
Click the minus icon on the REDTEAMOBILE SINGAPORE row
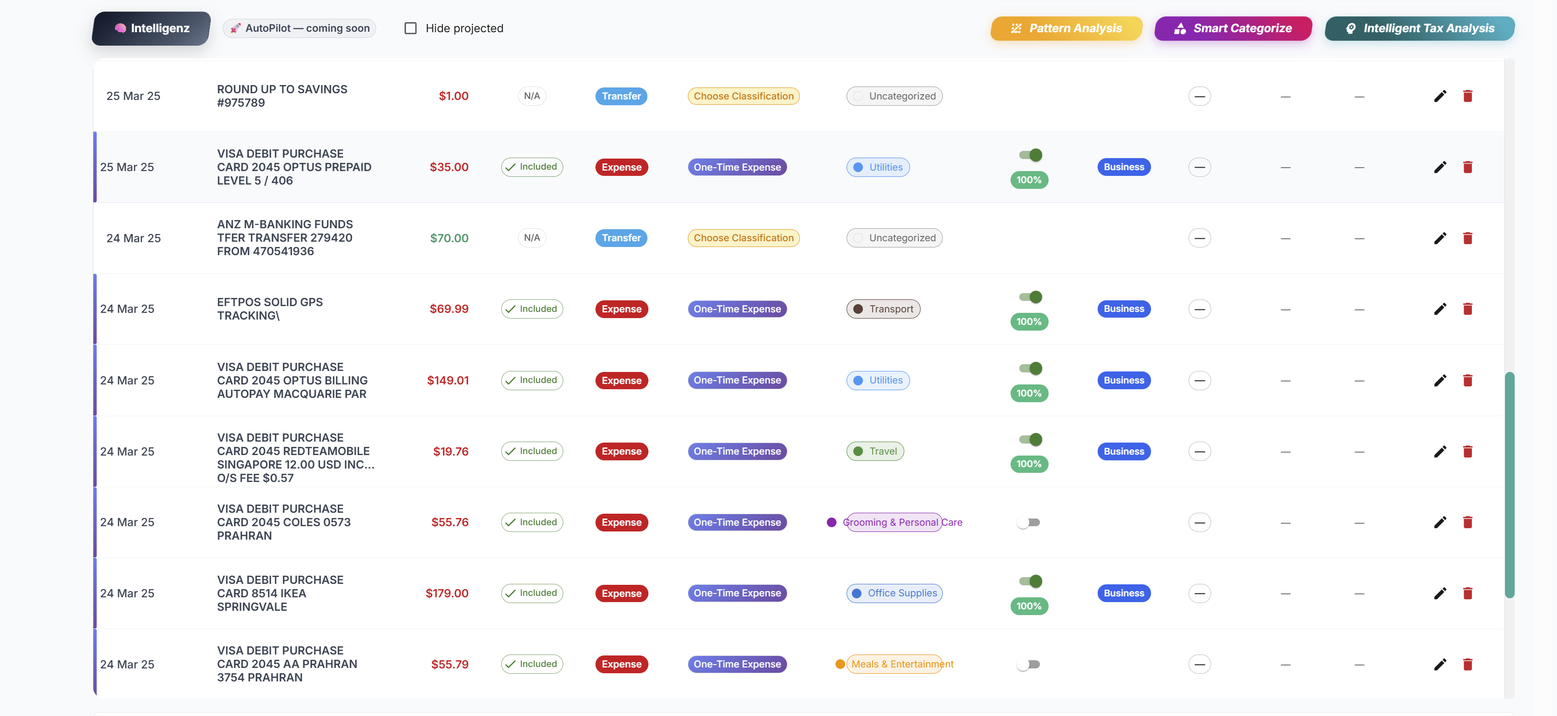point(1200,451)
